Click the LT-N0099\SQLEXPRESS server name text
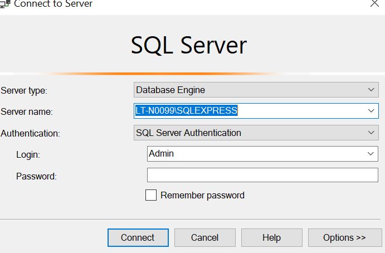The image size is (385, 253). coord(186,110)
